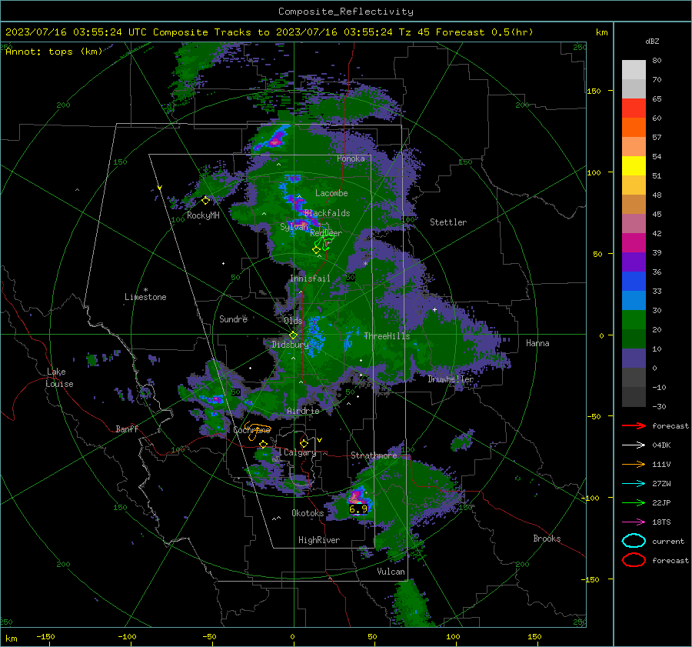Viewport: 692px width, 647px height.
Task: Click the Calgary city label
Action: pyautogui.click(x=300, y=452)
